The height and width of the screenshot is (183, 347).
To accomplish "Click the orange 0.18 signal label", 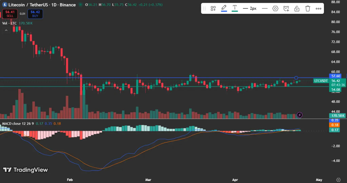I will (x=335, y=125).
